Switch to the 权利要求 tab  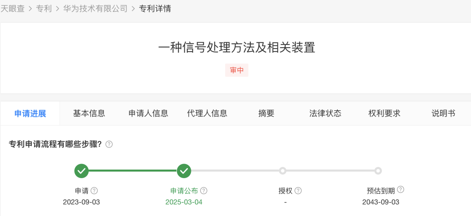point(384,114)
